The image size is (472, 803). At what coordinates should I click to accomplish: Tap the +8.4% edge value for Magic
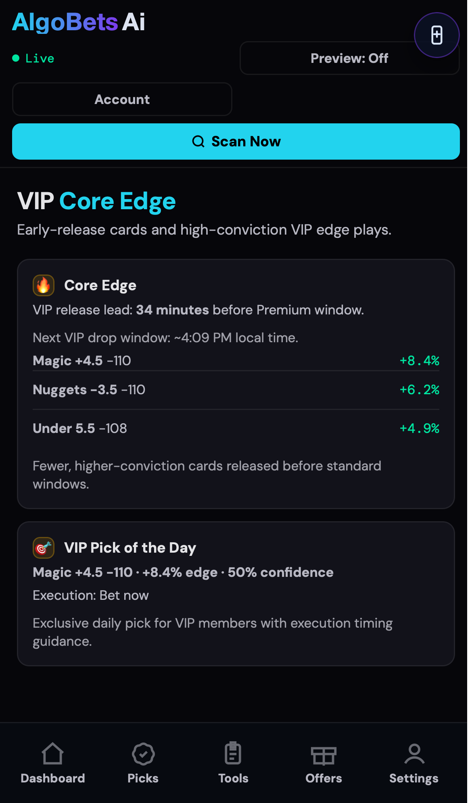coord(419,361)
